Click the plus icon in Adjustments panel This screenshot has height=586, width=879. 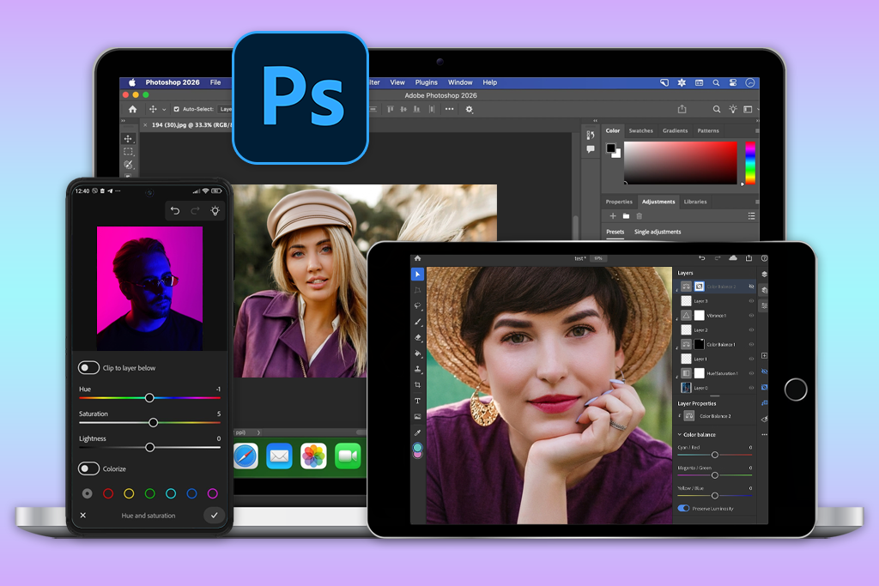click(x=613, y=215)
